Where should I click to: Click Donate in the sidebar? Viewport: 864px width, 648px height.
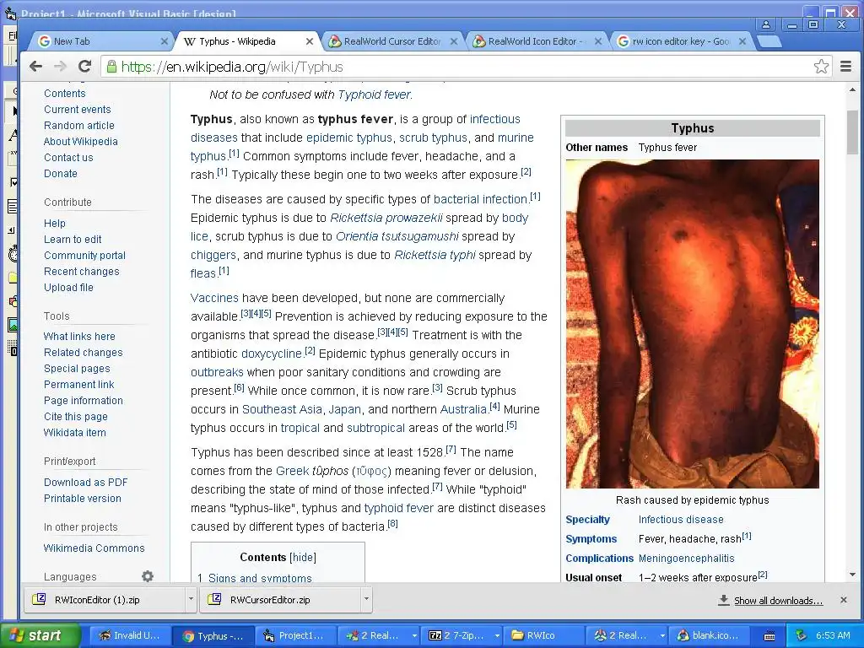pos(61,174)
